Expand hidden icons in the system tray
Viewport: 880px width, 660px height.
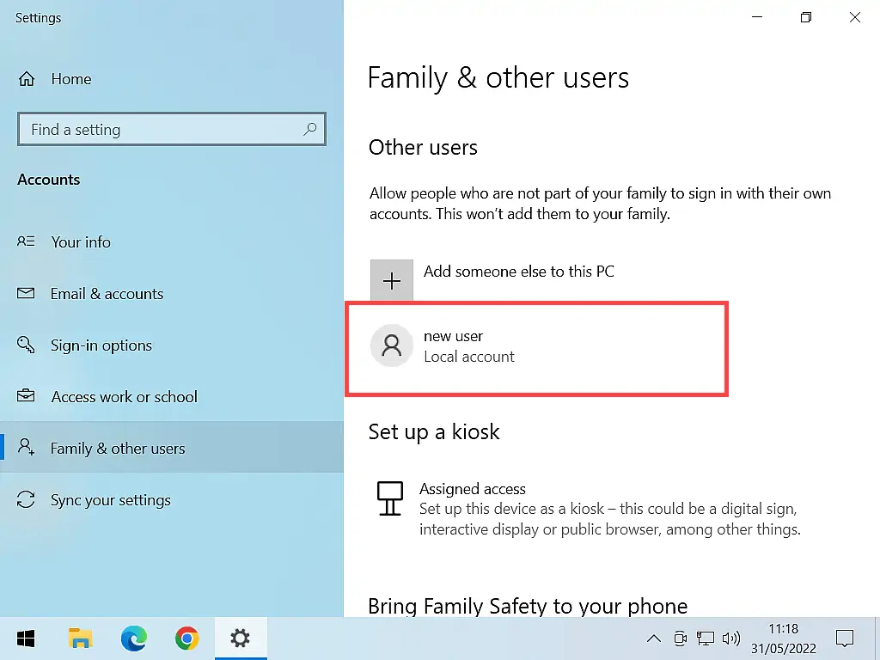(654, 639)
